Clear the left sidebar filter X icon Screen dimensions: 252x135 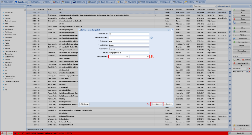pyautogui.click(x=25, y=10)
